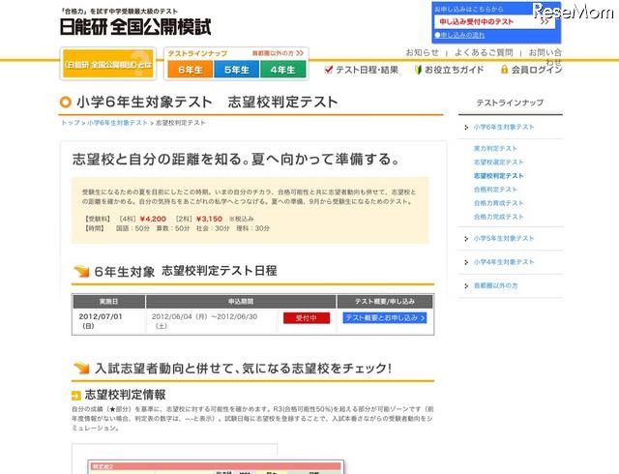Click the 実施日 table header
Image resolution: width=619 pixels, height=474 pixels.
(x=108, y=302)
